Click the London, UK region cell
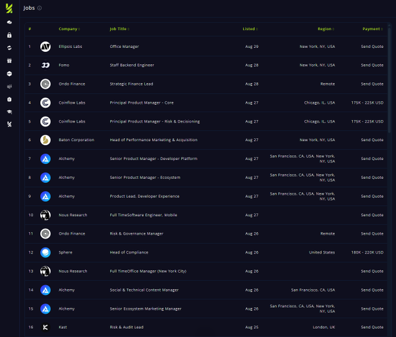The image size is (396, 337). pyautogui.click(x=324, y=327)
